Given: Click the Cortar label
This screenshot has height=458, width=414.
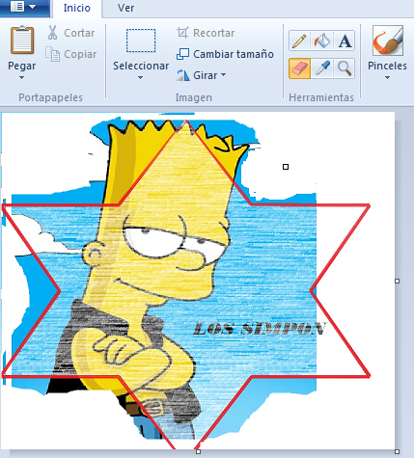Looking at the screenshot, I should (x=79, y=33).
